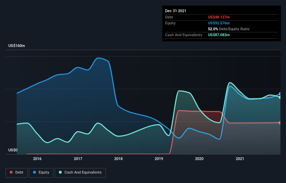286x183 pixels.
Task: Click the tooltip Debt row label
Action: [x=169, y=17]
